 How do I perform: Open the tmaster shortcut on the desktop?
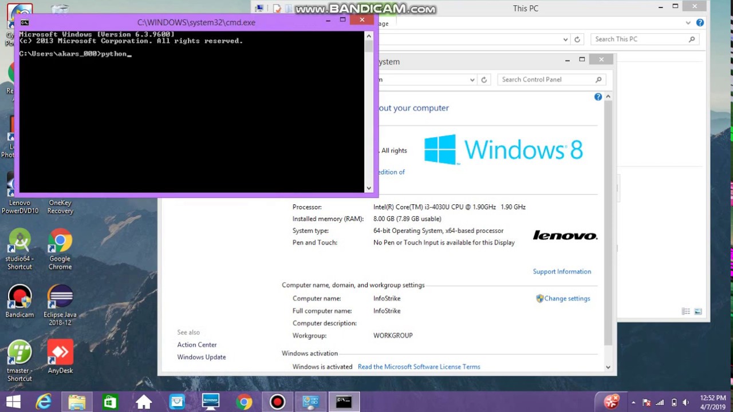19,361
